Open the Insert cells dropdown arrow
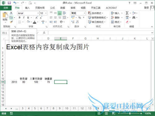This screenshot has width=155, height=116. [x=122, y=13]
